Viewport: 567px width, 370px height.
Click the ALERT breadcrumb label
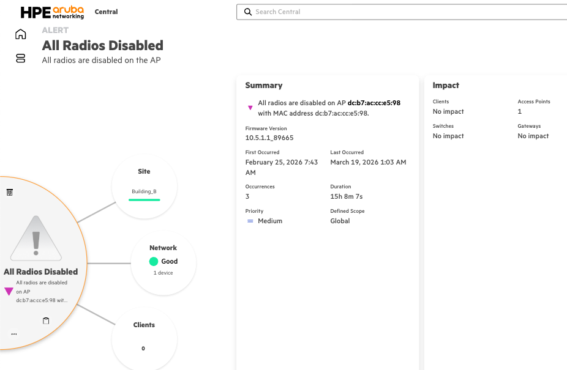[55, 30]
